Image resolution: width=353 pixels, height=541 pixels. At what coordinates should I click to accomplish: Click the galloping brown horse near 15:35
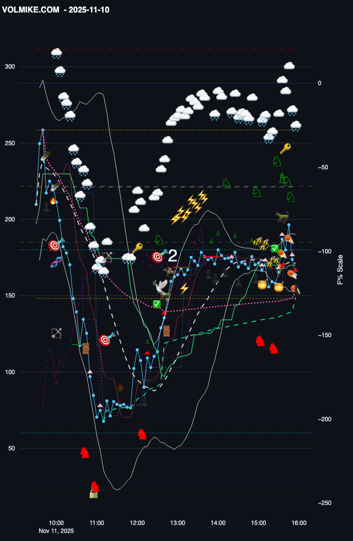pos(282,217)
